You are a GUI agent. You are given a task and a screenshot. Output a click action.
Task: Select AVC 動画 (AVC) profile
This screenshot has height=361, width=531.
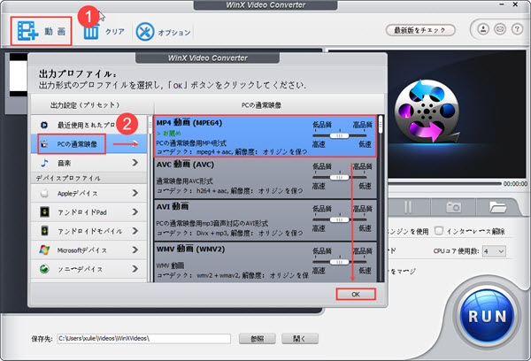(x=265, y=178)
